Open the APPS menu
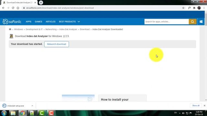Screen dimensions: 207x116 tap(28, 22)
